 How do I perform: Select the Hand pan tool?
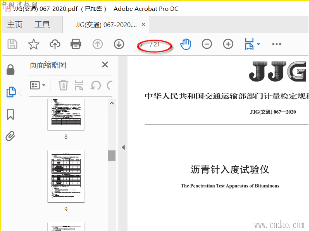tap(186, 44)
